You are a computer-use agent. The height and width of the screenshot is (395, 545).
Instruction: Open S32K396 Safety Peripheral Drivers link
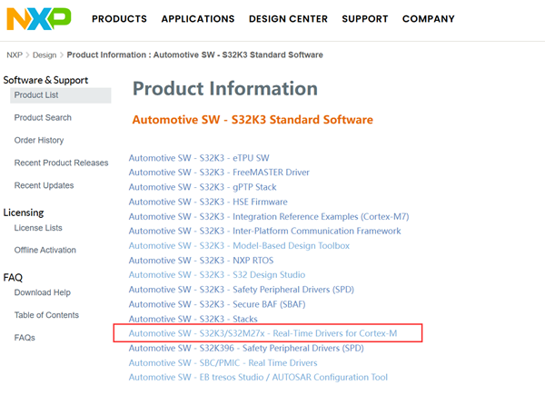[x=246, y=348]
